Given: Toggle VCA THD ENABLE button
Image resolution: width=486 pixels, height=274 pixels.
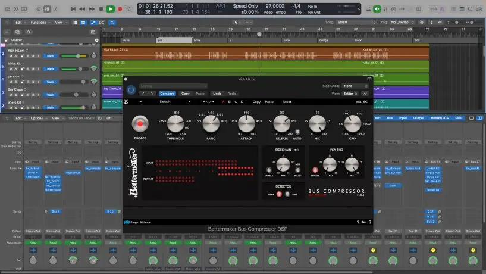Looking at the screenshot, I should pos(315,170).
